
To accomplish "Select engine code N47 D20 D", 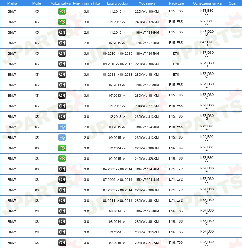I will (x=207, y=33).
